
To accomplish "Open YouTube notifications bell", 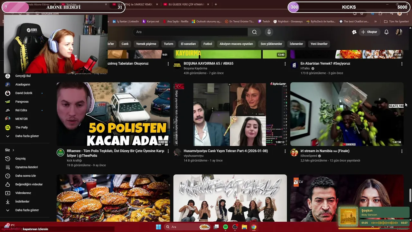I will tap(387, 32).
